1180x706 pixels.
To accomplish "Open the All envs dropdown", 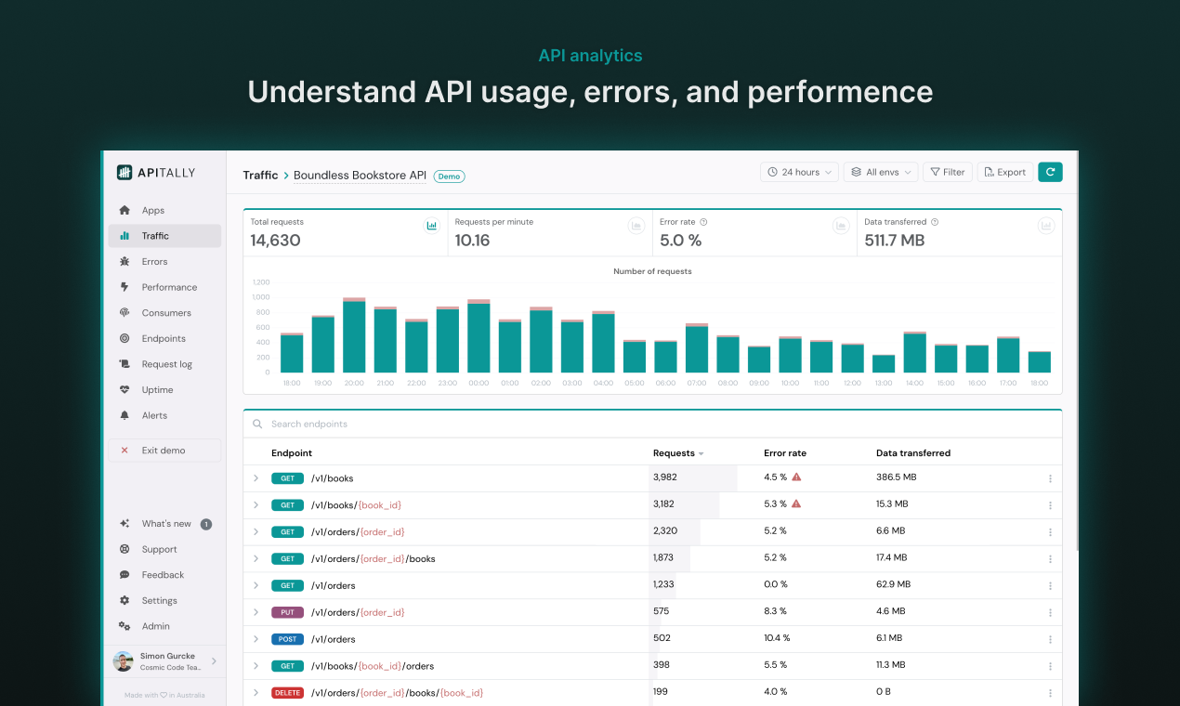I will click(881, 172).
